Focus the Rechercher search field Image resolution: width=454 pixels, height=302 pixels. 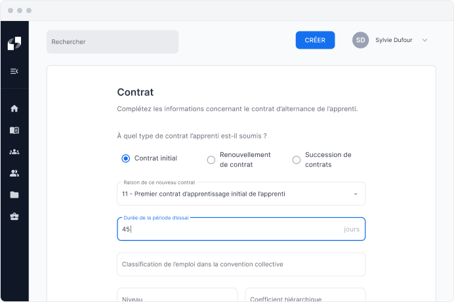pyautogui.click(x=112, y=41)
